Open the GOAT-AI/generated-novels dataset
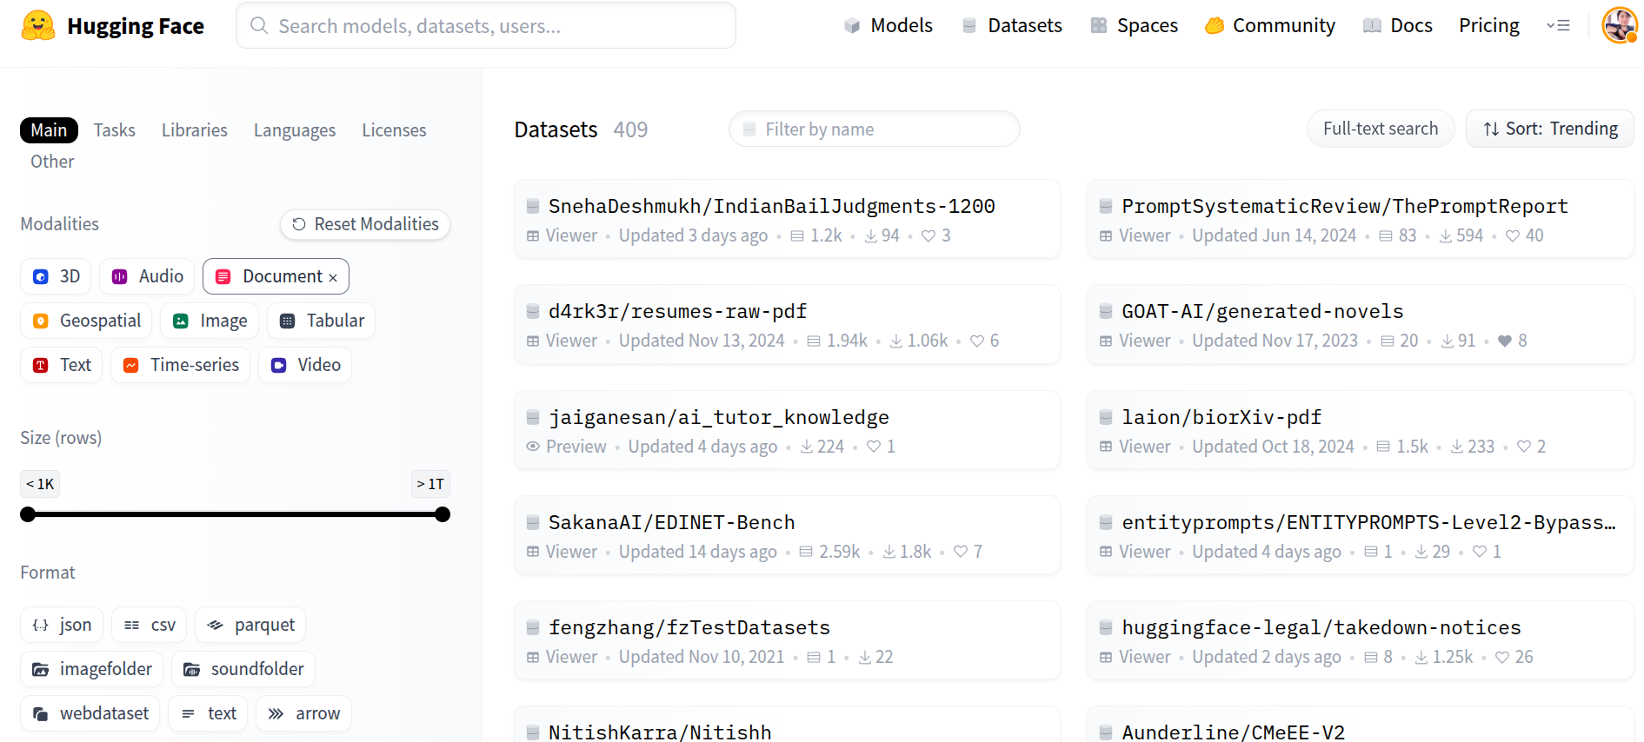 pyautogui.click(x=1360, y=325)
